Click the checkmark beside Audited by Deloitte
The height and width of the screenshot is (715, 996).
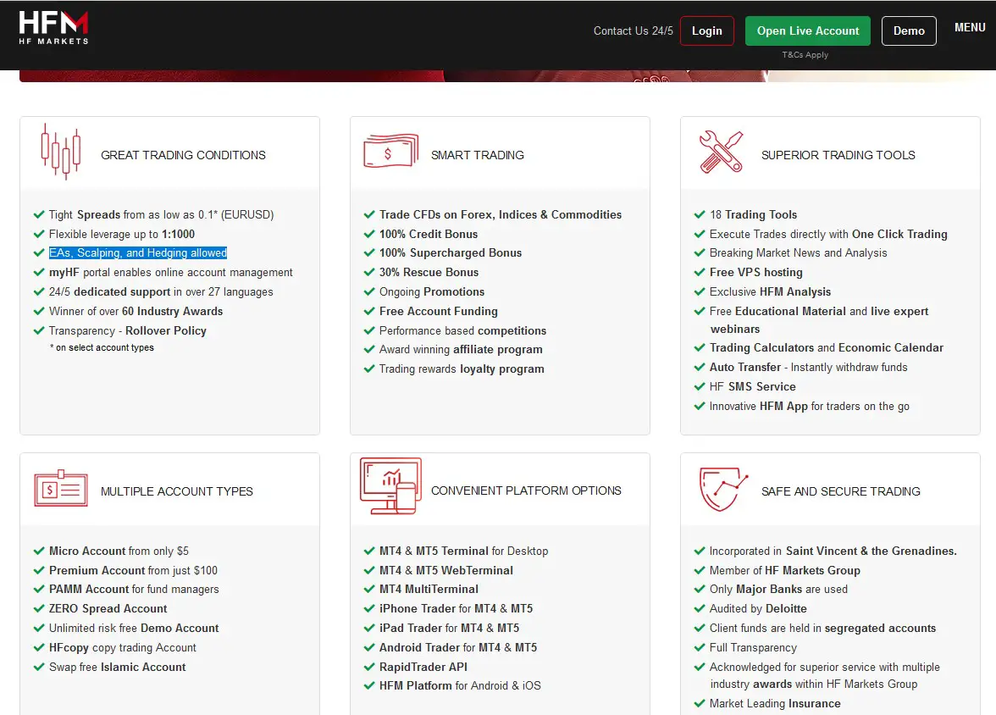(700, 608)
